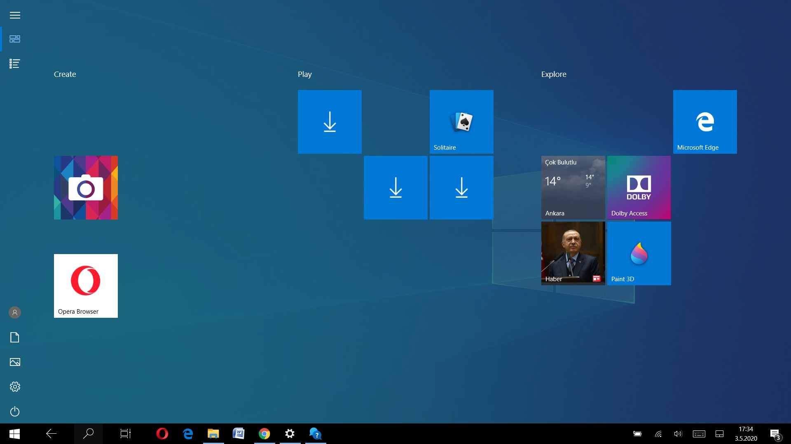Screen dimensions: 791x444
Task: Open the Dolby Access tile
Action: (x=639, y=187)
